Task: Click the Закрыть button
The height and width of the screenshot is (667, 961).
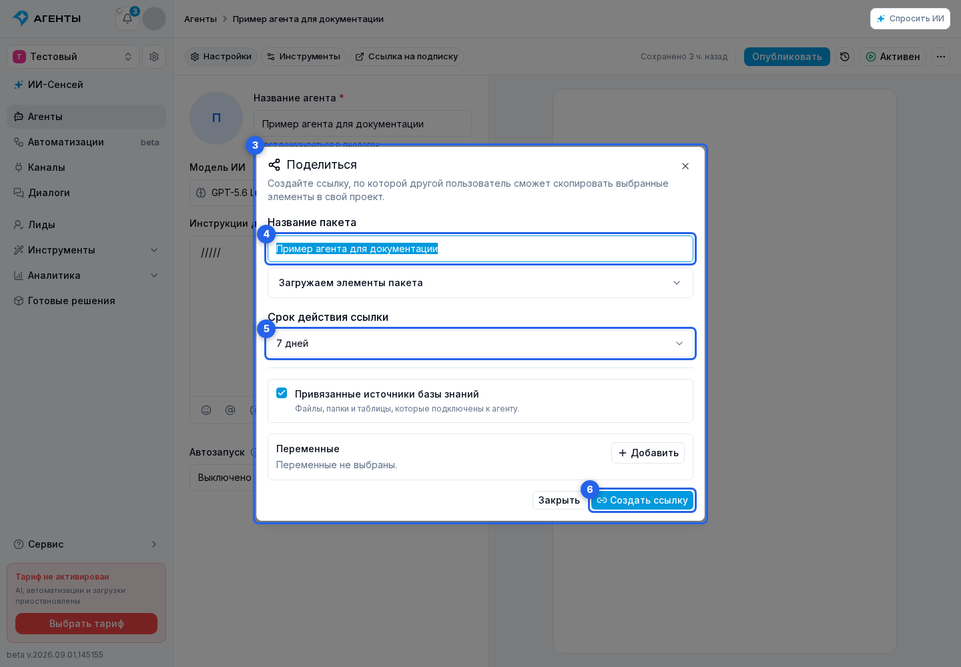Action: (x=559, y=500)
